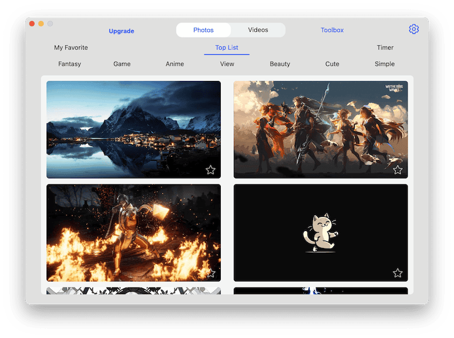
Task: Toggle favorite star on fire warrior wallpaper
Action: click(211, 273)
